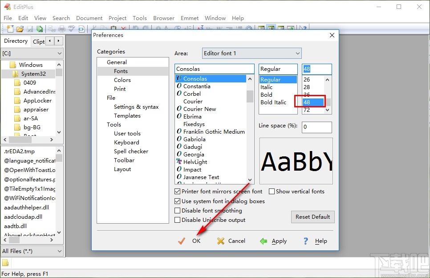Open the Search menu
The height and width of the screenshot is (278, 430).
(x=61, y=18)
